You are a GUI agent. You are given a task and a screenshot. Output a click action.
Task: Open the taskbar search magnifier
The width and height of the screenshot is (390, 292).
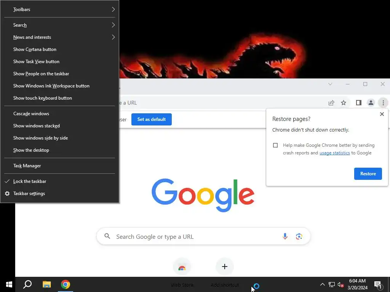pyautogui.click(x=27, y=284)
